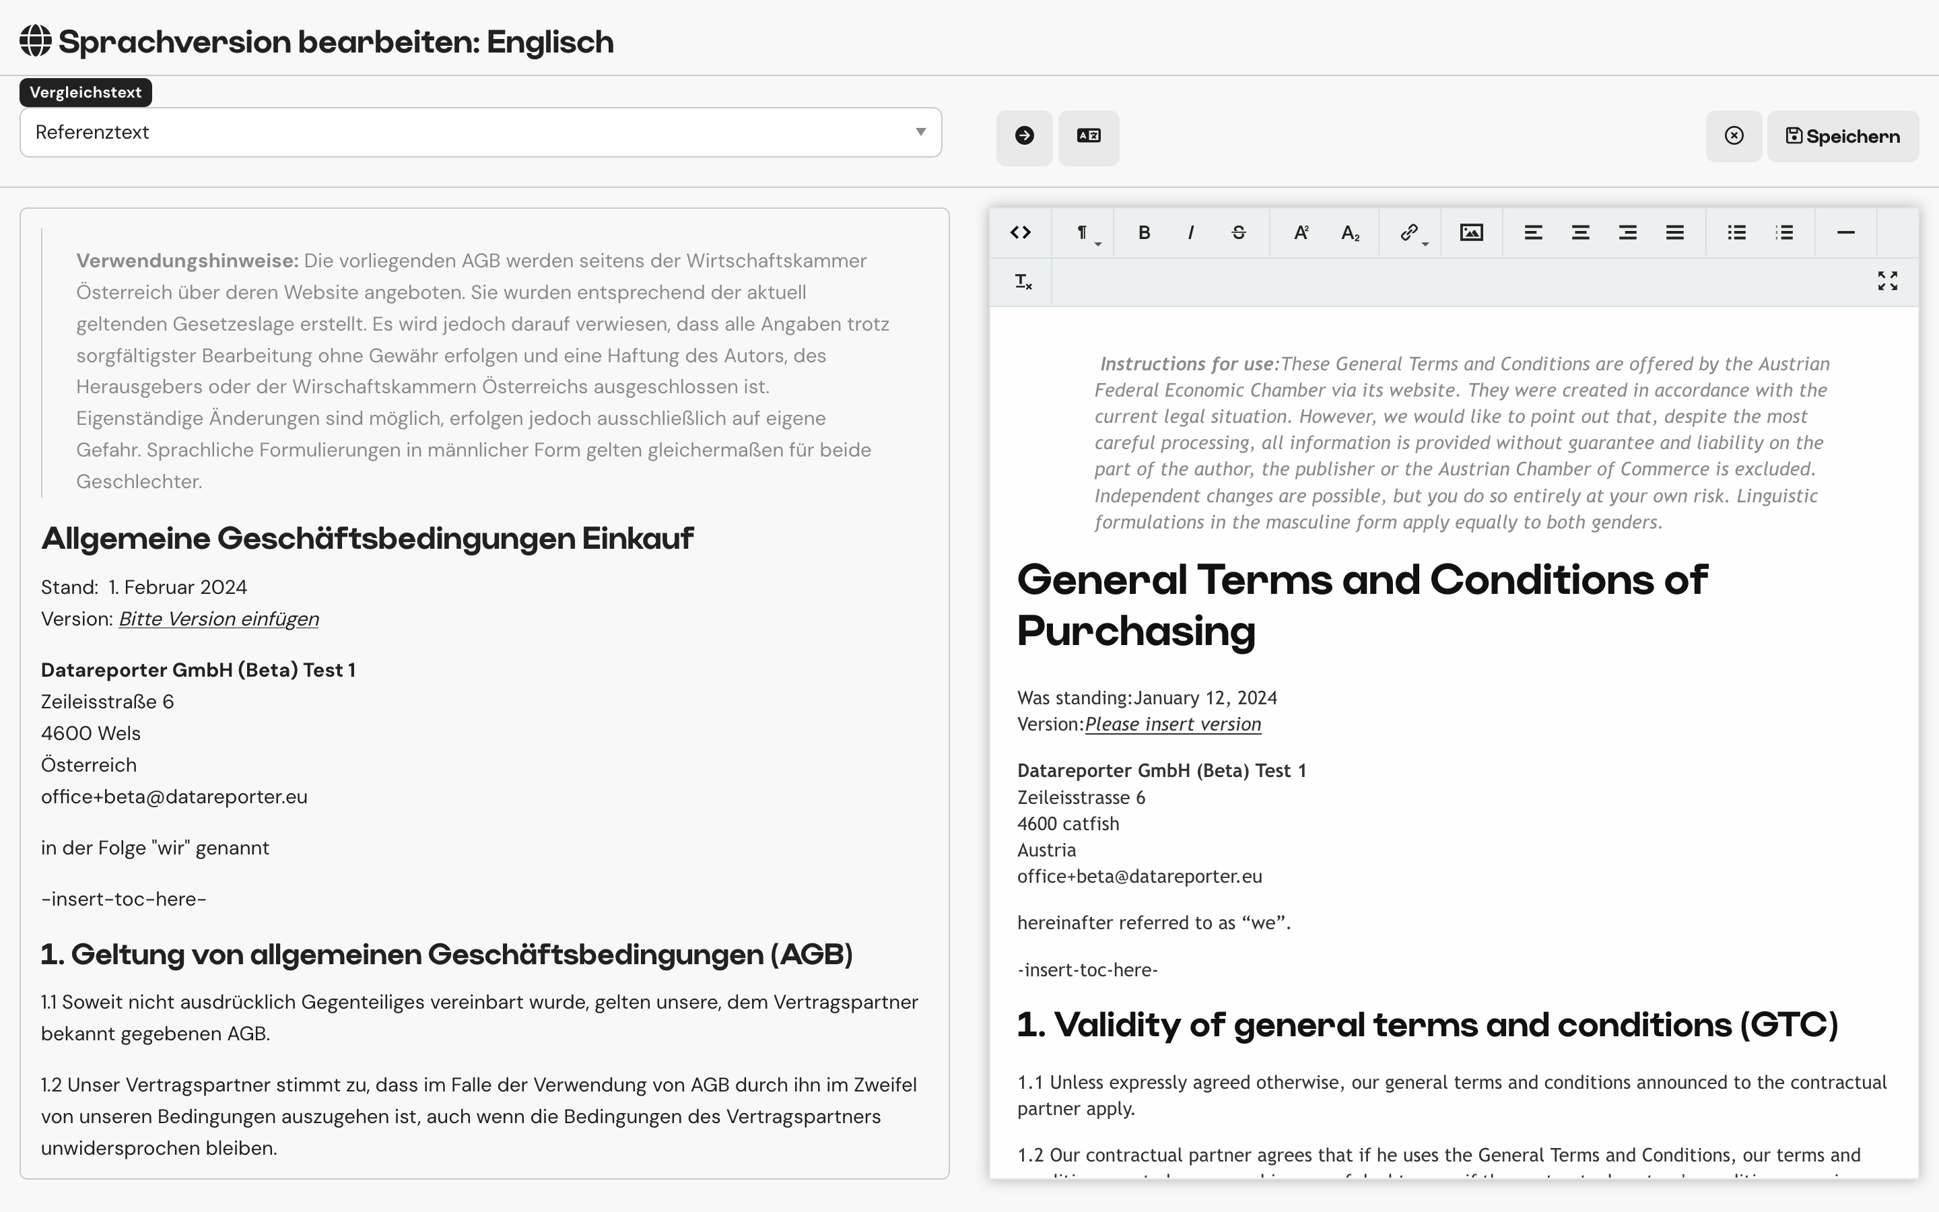1939x1212 pixels.
Task: Apply superscript formatting
Action: pyautogui.click(x=1301, y=232)
